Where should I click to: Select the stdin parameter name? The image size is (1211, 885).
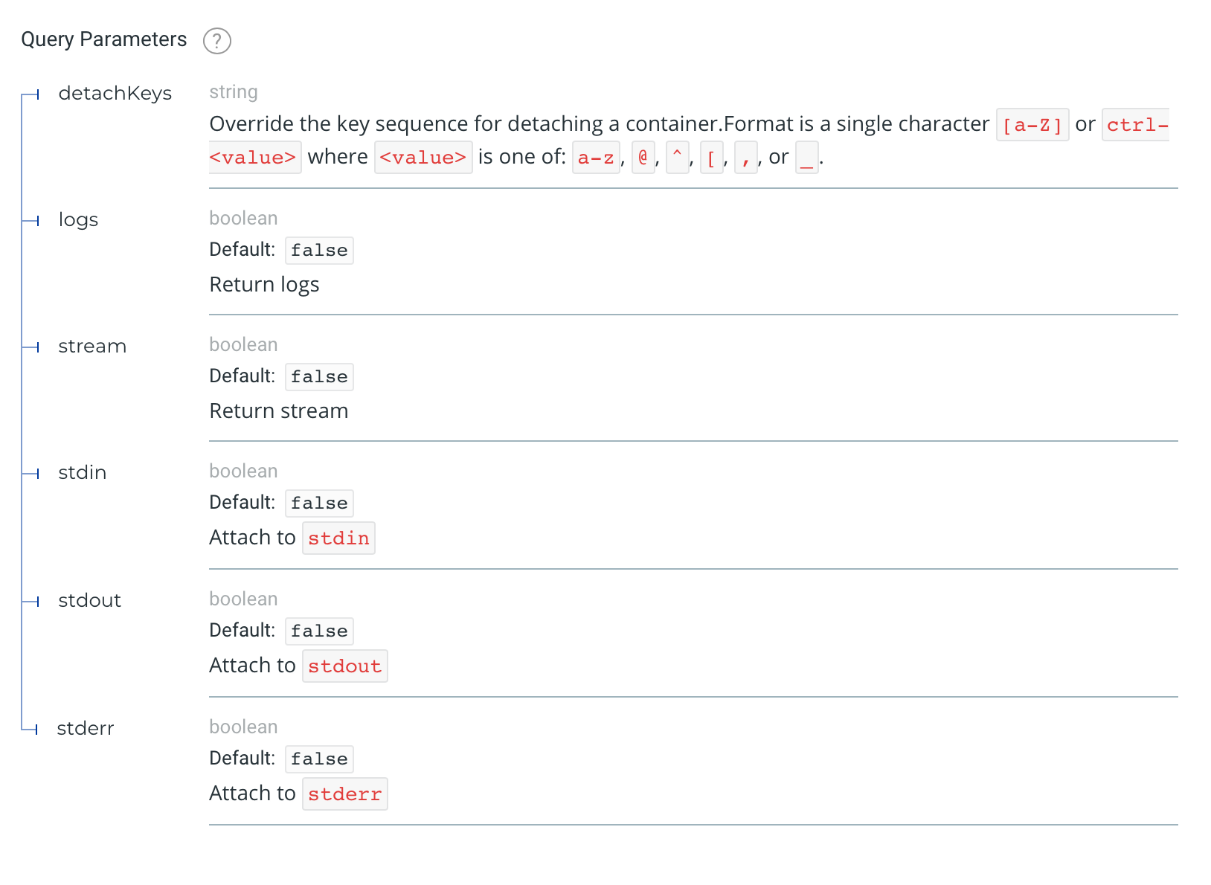[x=82, y=473]
